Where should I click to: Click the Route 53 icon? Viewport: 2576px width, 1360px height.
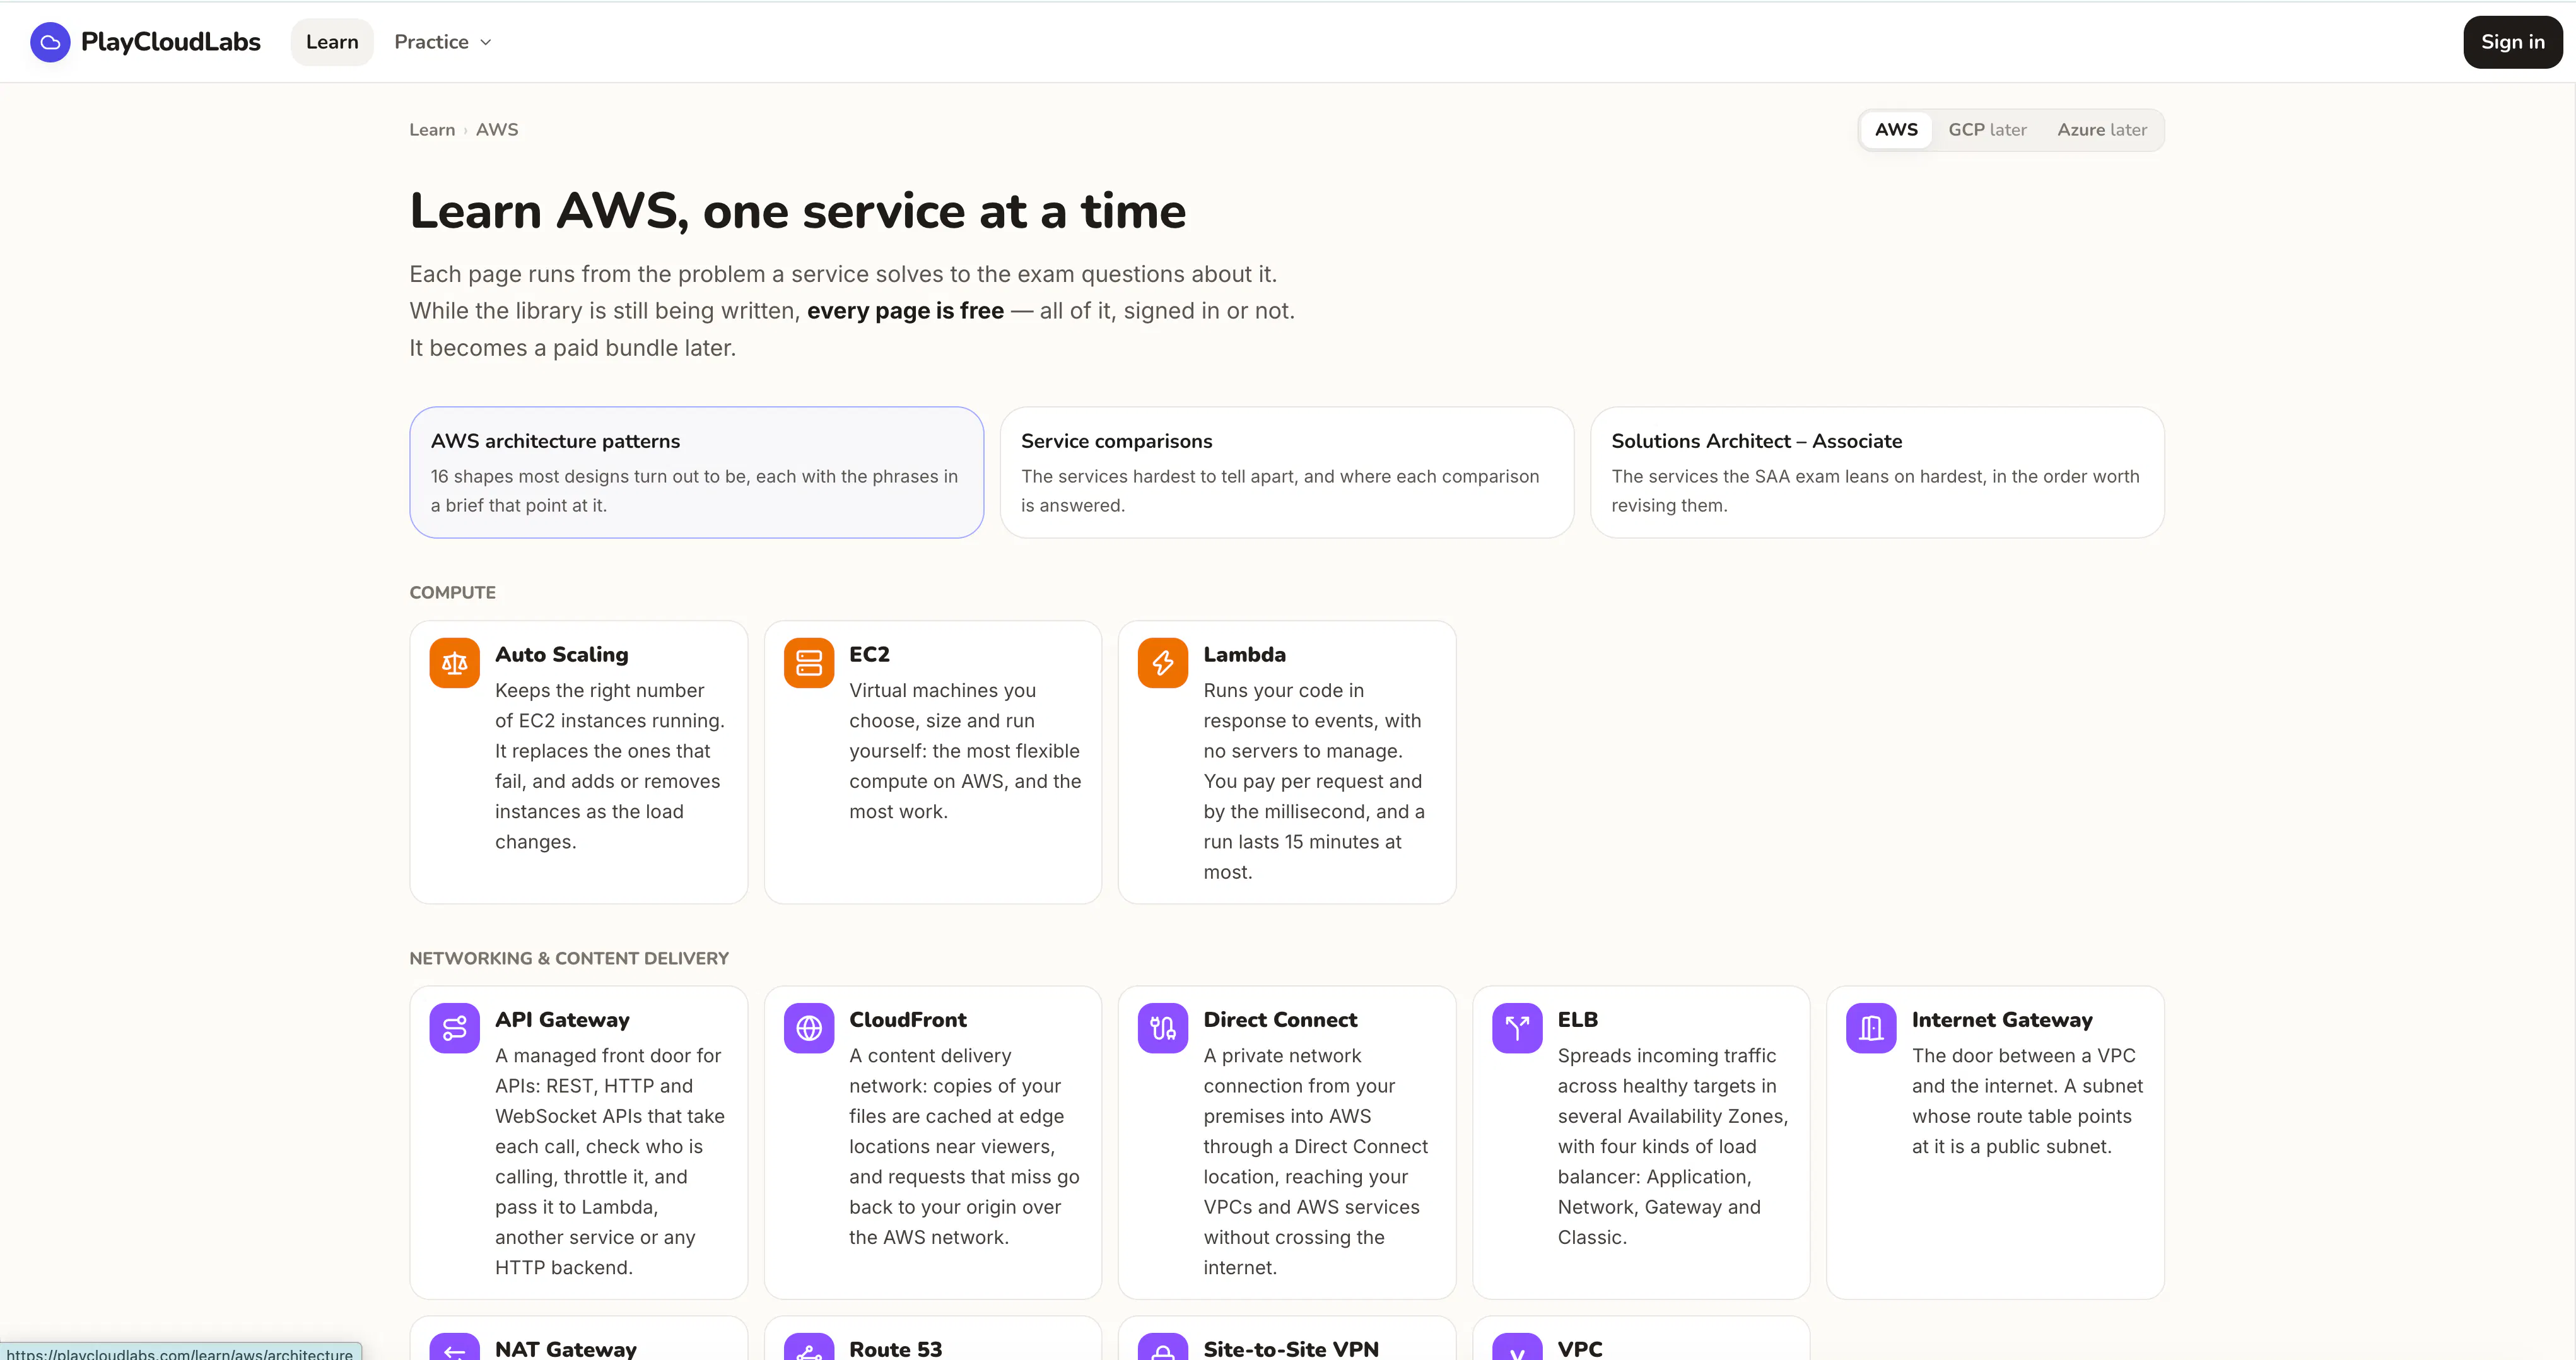pos(809,1347)
